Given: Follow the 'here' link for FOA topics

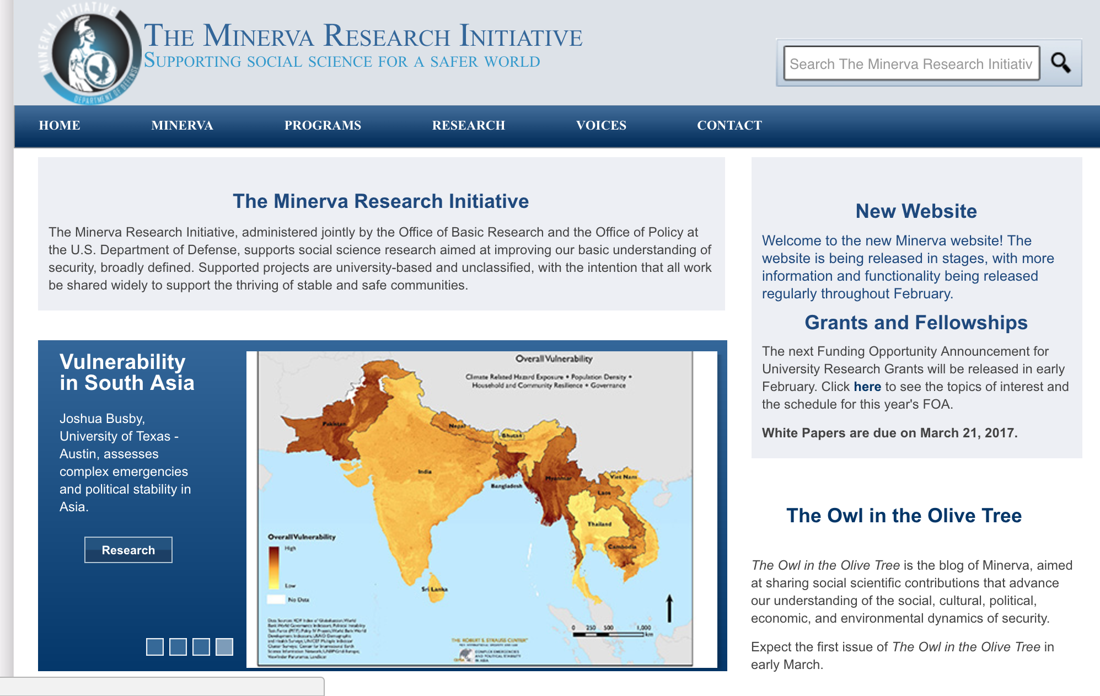Looking at the screenshot, I should (867, 387).
